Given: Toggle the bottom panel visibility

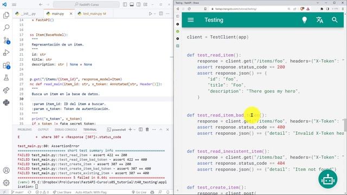Looking at the screenshot, I should (132, 4).
